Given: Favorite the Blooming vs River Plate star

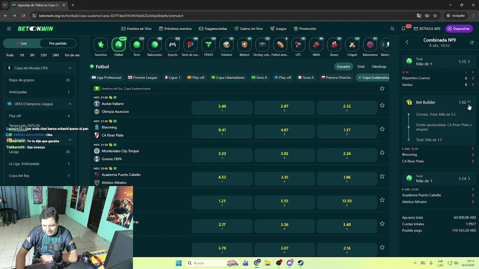Looking at the screenshot, I should (382, 129).
